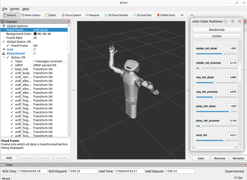Select the Topic status row
Image resolution: width=247 pixels, height=180 pixels.
[x=34, y=61]
